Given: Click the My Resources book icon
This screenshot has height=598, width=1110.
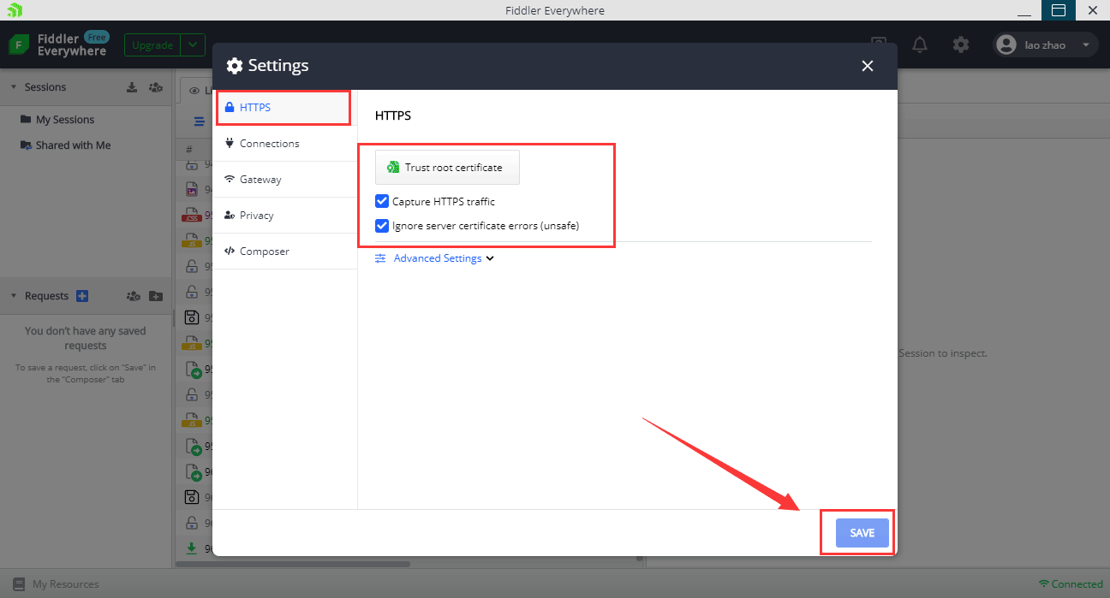Looking at the screenshot, I should tap(19, 584).
